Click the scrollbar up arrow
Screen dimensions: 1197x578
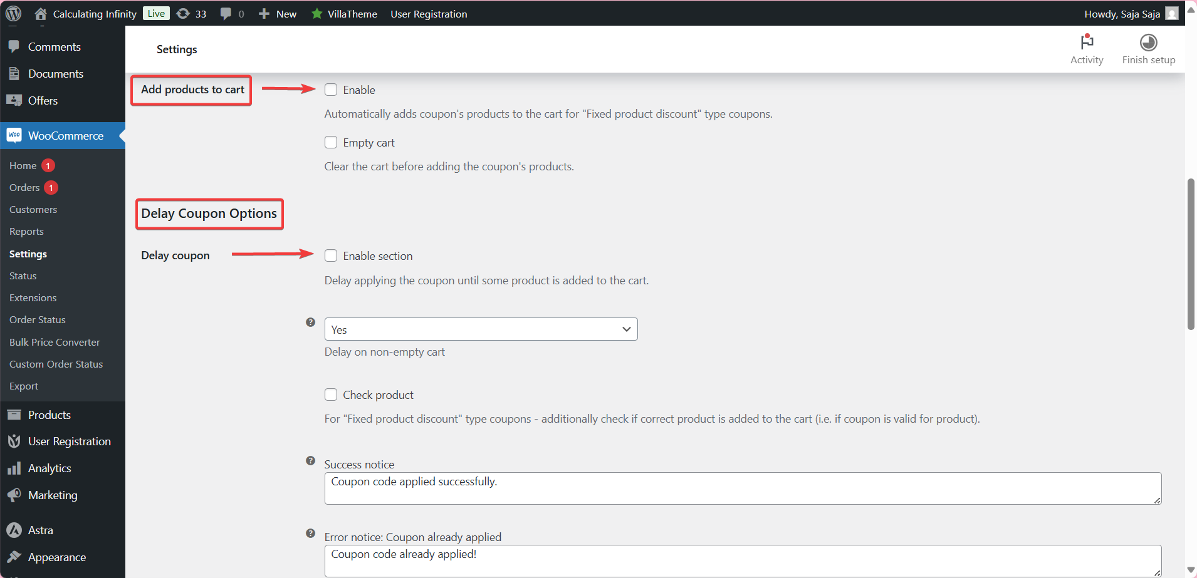(1191, 9)
